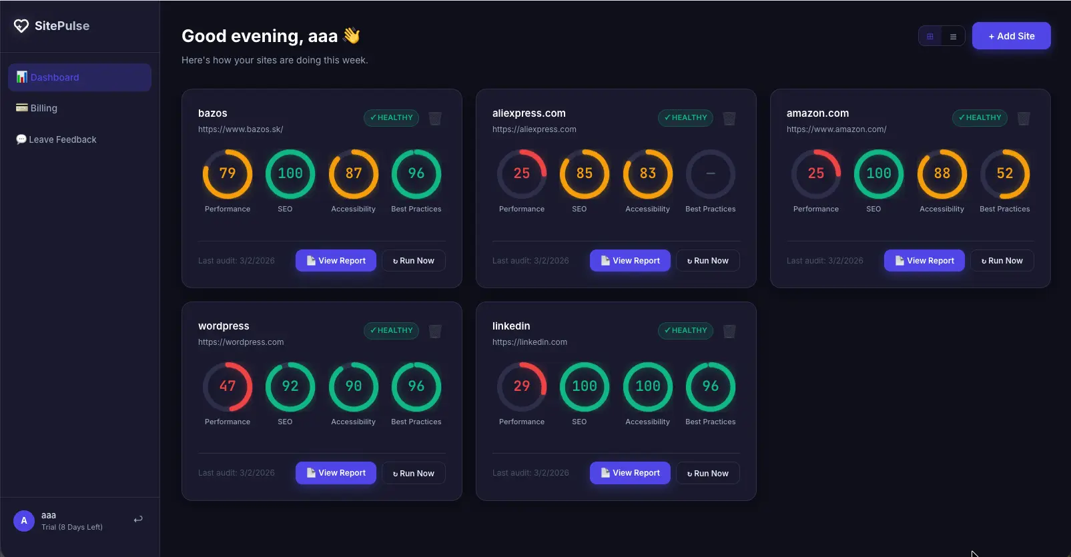Click wordpress SEO gauge 92

click(290, 386)
